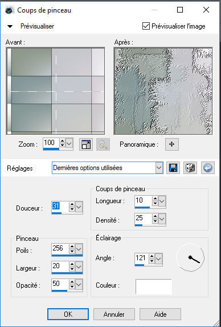Image resolution: width=221 pixels, height=327 pixels.
Task: Click the lighting angle dial
Action: point(190,257)
